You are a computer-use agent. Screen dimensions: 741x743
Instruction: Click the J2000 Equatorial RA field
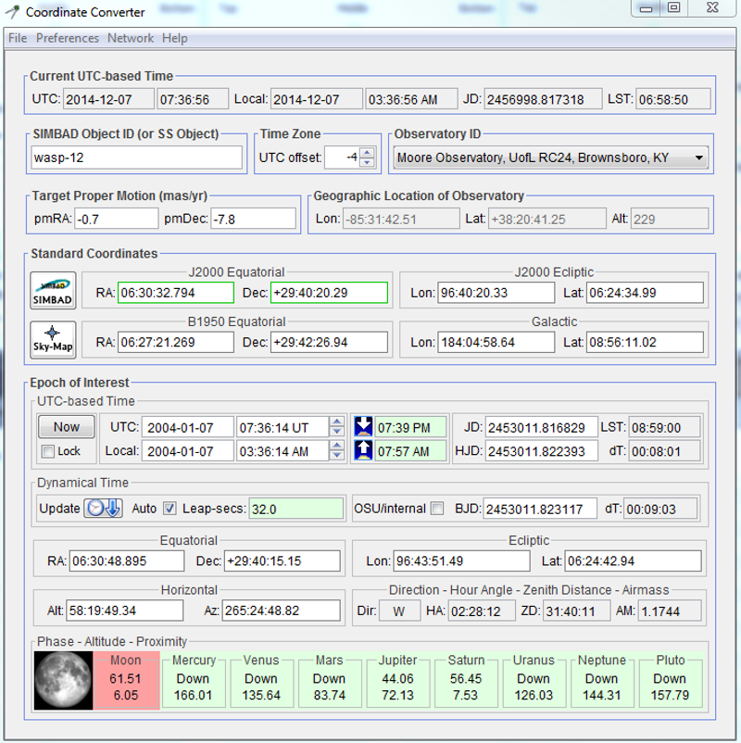coord(175,294)
